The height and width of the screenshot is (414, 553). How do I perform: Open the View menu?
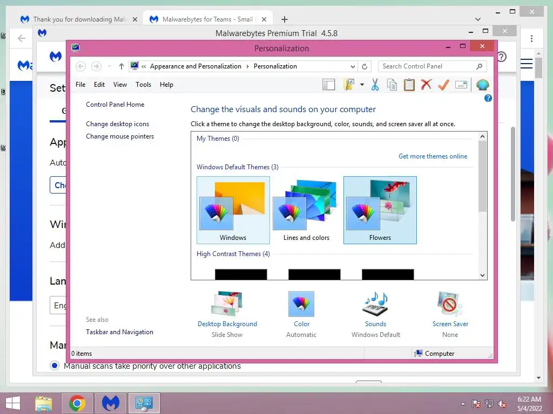click(x=120, y=85)
